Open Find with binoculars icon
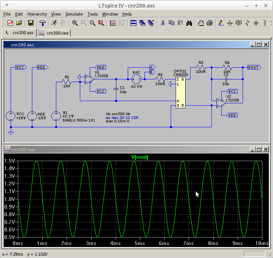Image resolution: width=273 pixels, height=258 pixels. coord(189,23)
